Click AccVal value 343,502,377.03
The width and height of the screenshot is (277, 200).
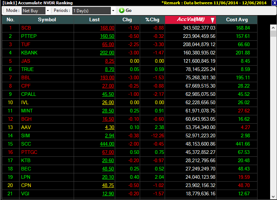(x=199, y=28)
